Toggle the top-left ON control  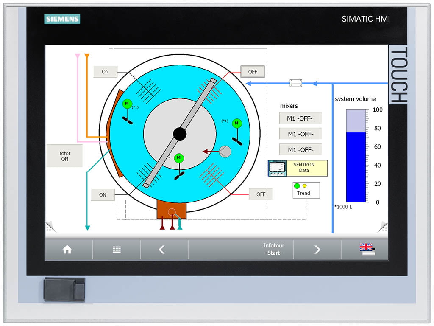(105, 72)
